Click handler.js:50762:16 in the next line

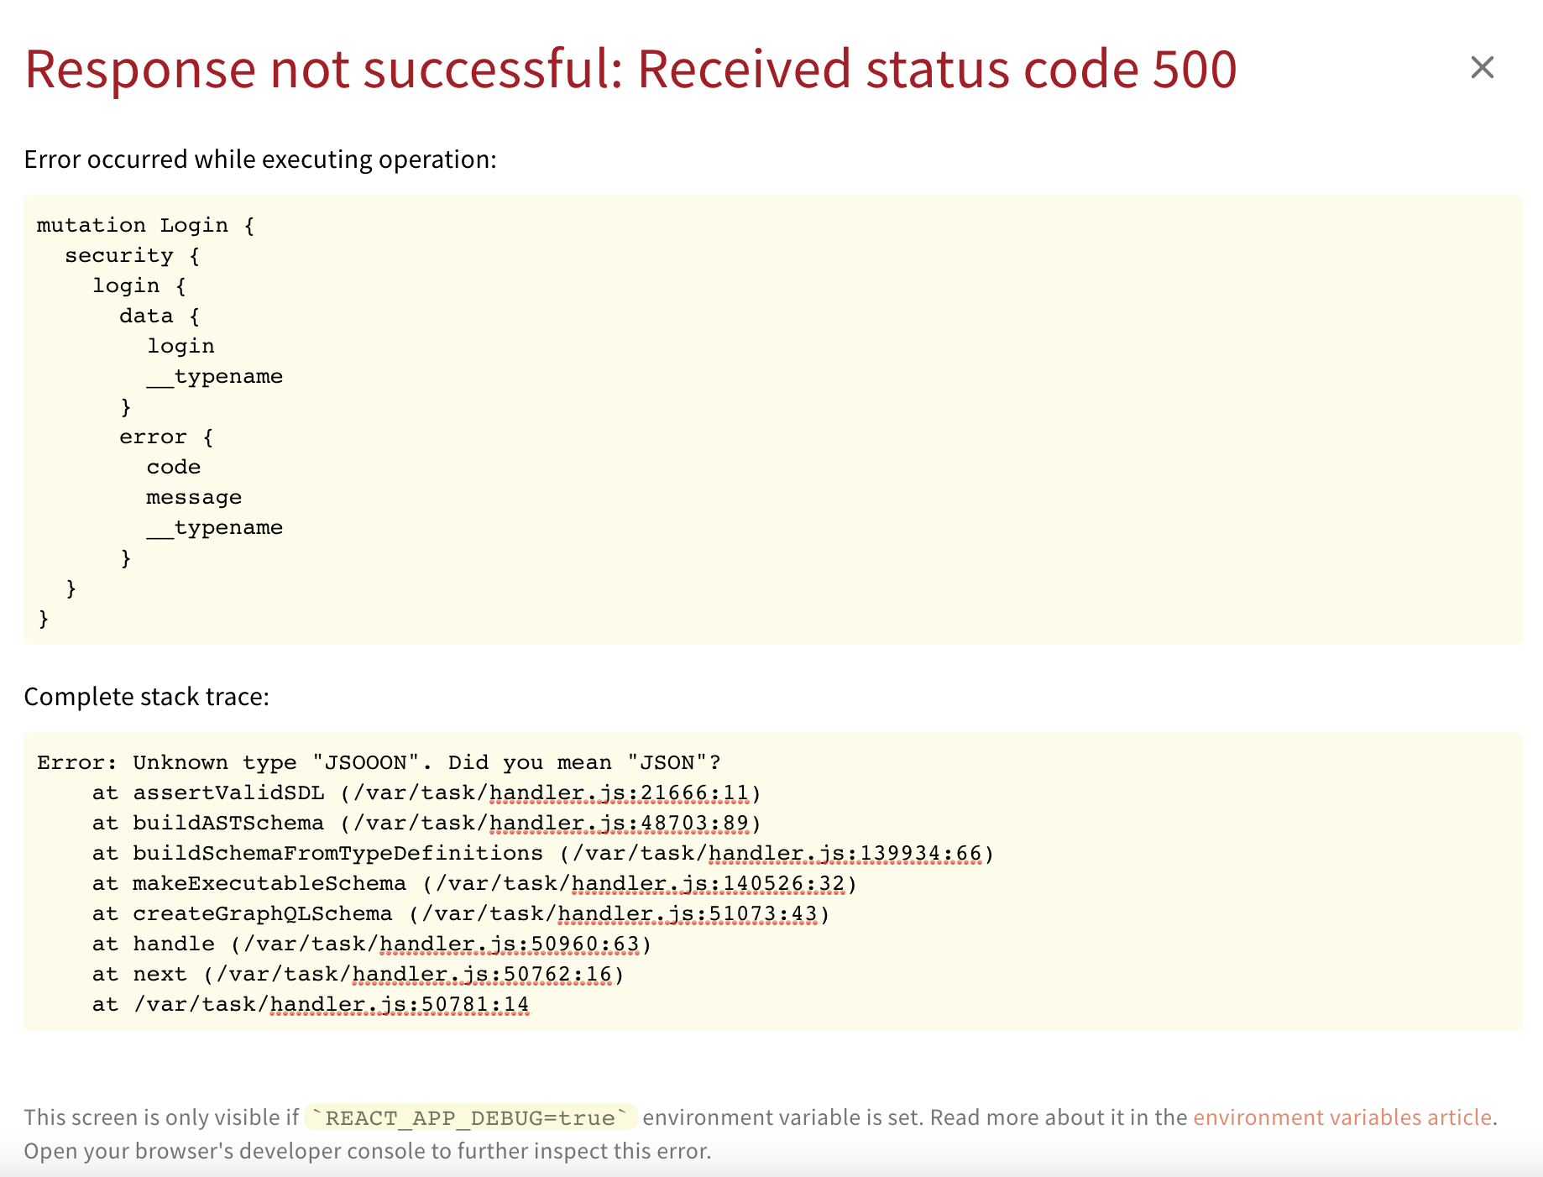pos(482,973)
